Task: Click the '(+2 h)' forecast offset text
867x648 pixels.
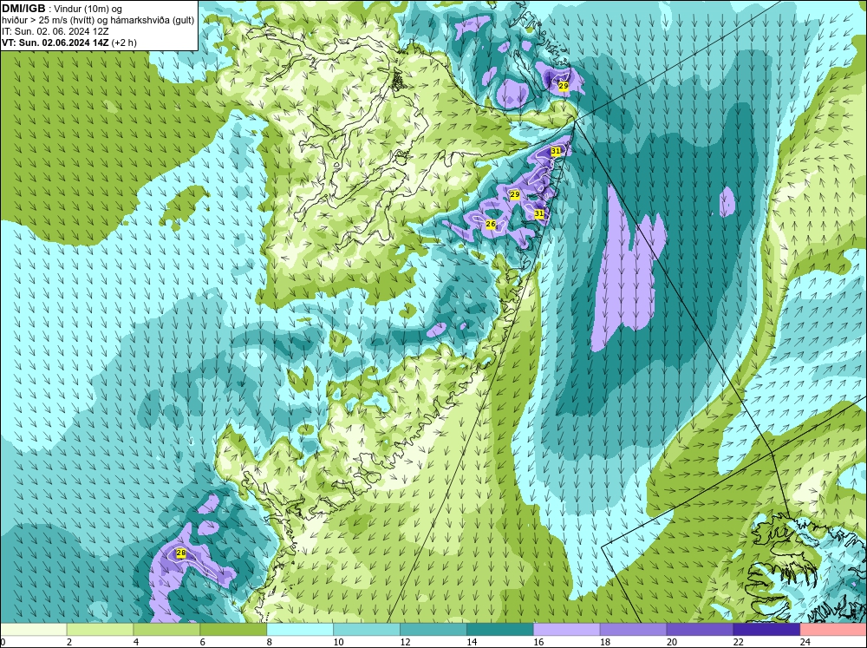Action: tap(124, 43)
